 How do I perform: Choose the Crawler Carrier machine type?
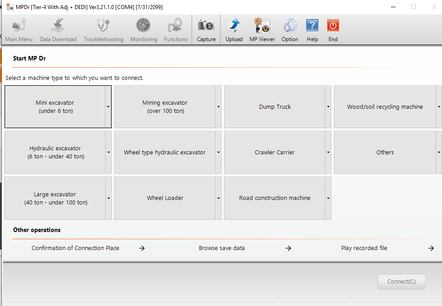(274, 153)
